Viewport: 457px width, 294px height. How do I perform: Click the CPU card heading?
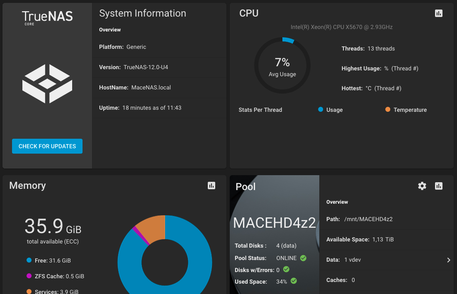tap(249, 13)
